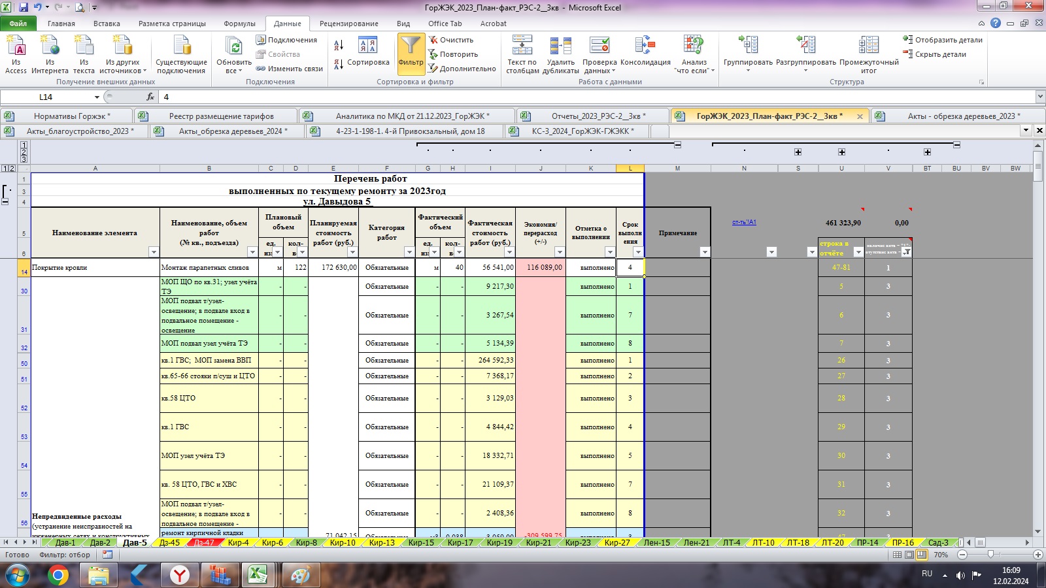Open the Категория работ filter dropdown
The image size is (1046, 588).
click(x=409, y=252)
